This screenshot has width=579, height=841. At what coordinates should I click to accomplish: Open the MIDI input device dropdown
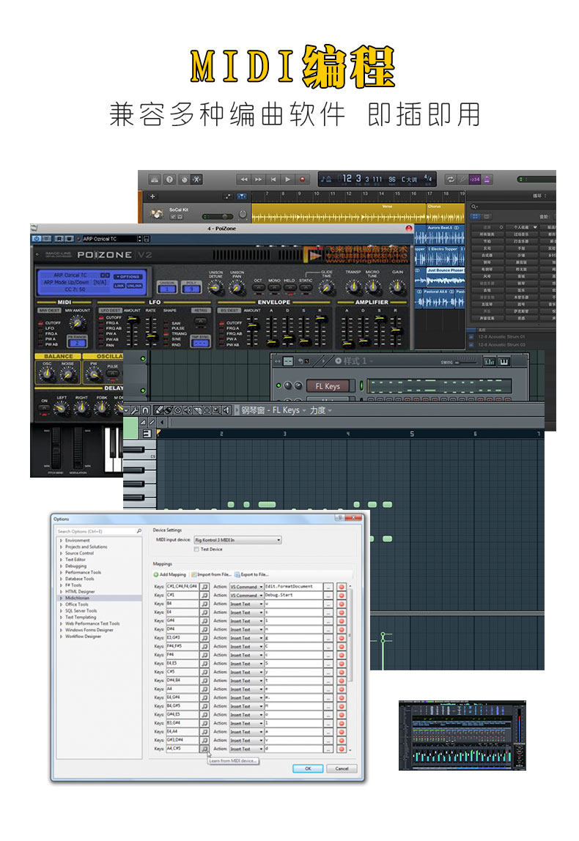(237, 540)
